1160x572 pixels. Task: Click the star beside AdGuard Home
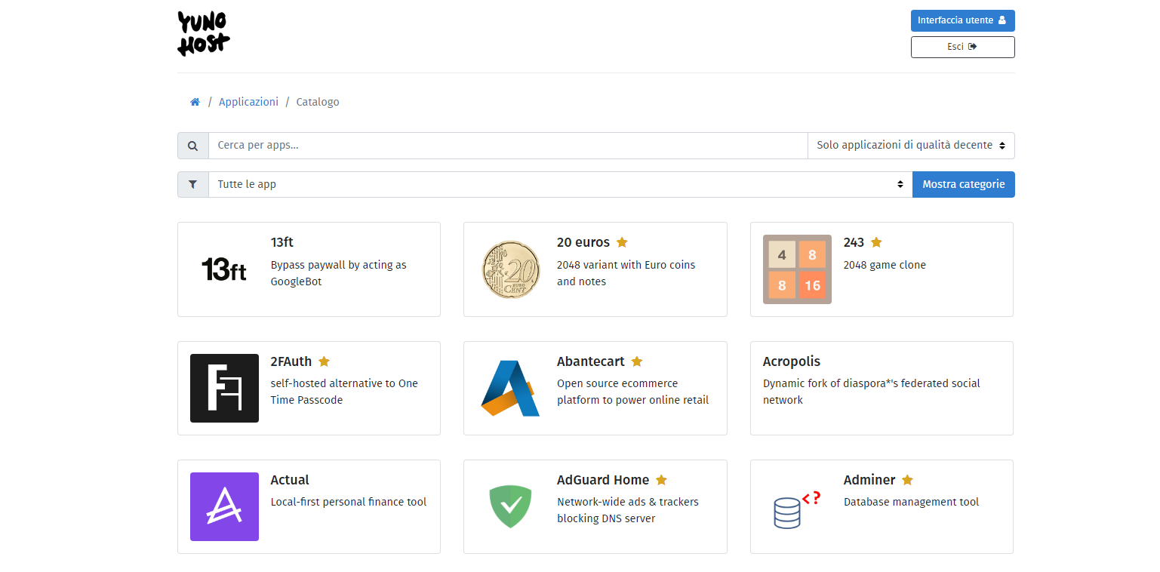point(662,479)
